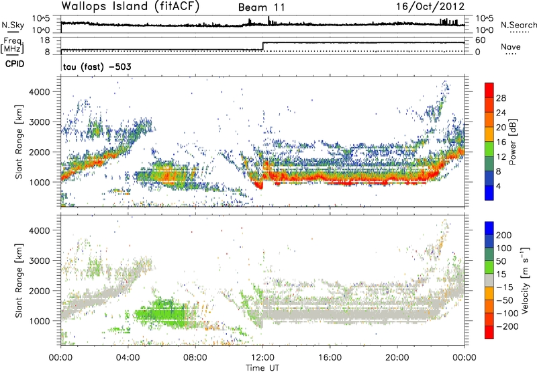Click the frequency step-up at 12:00
The image size is (537, 372).
(x=262, y=46)
